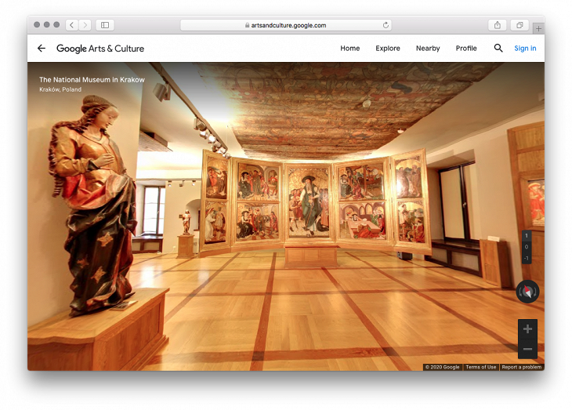Show Safari's tab overview
The height and width of the screenshot is (410, 572).
(x=519, y=25)
